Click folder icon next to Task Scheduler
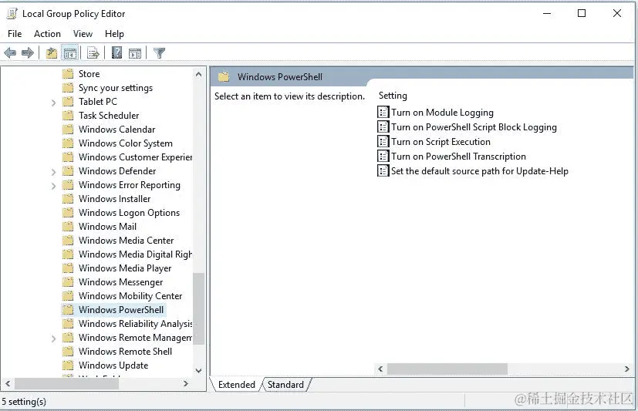This screenshot has height=411, width=638. pyautogui.click(x=68, y=115)
